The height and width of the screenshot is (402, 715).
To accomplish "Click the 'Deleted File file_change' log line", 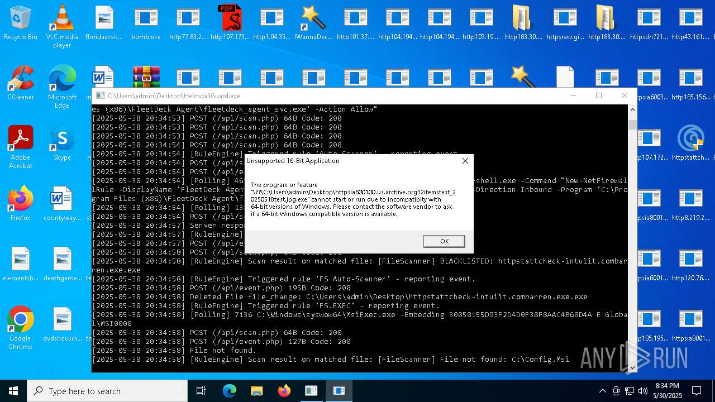I will [x=340, y=296].
